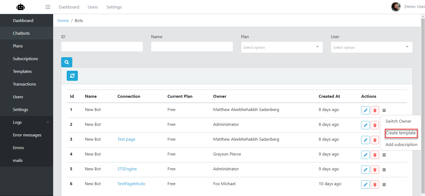This screenshot has height=196, width=425.
Task: Click the Bots breadcrumb text
Action: [79, 20]
